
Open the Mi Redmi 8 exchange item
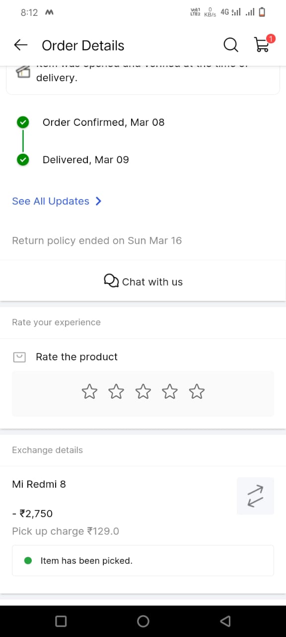point(39,484)
